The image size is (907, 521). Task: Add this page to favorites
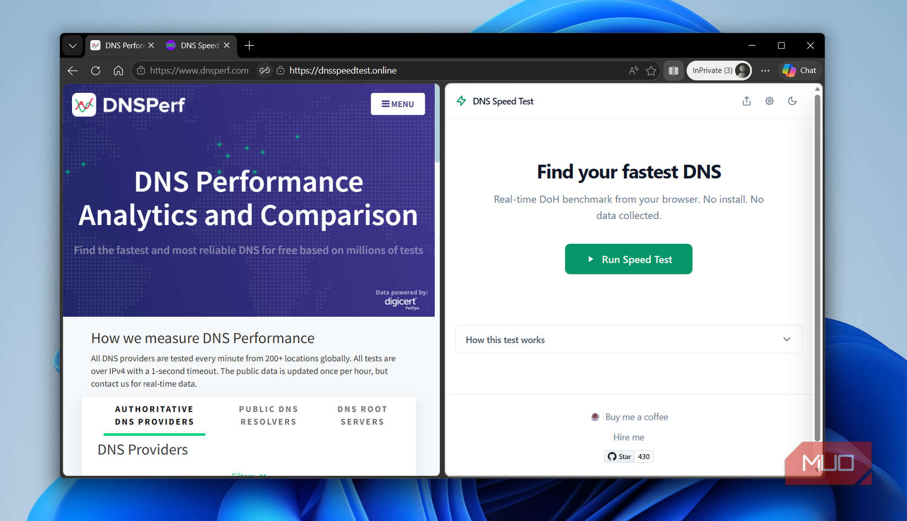(651, 70)
